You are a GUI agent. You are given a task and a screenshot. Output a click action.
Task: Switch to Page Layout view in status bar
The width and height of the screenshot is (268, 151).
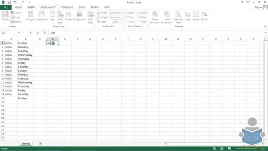222,148
